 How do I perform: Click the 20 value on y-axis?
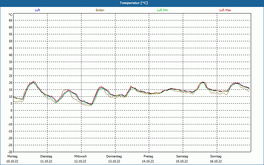coord(11,83)
